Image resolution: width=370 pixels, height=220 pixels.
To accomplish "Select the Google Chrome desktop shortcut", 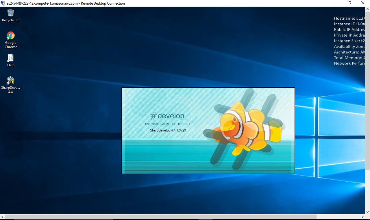I will [11, 36].
